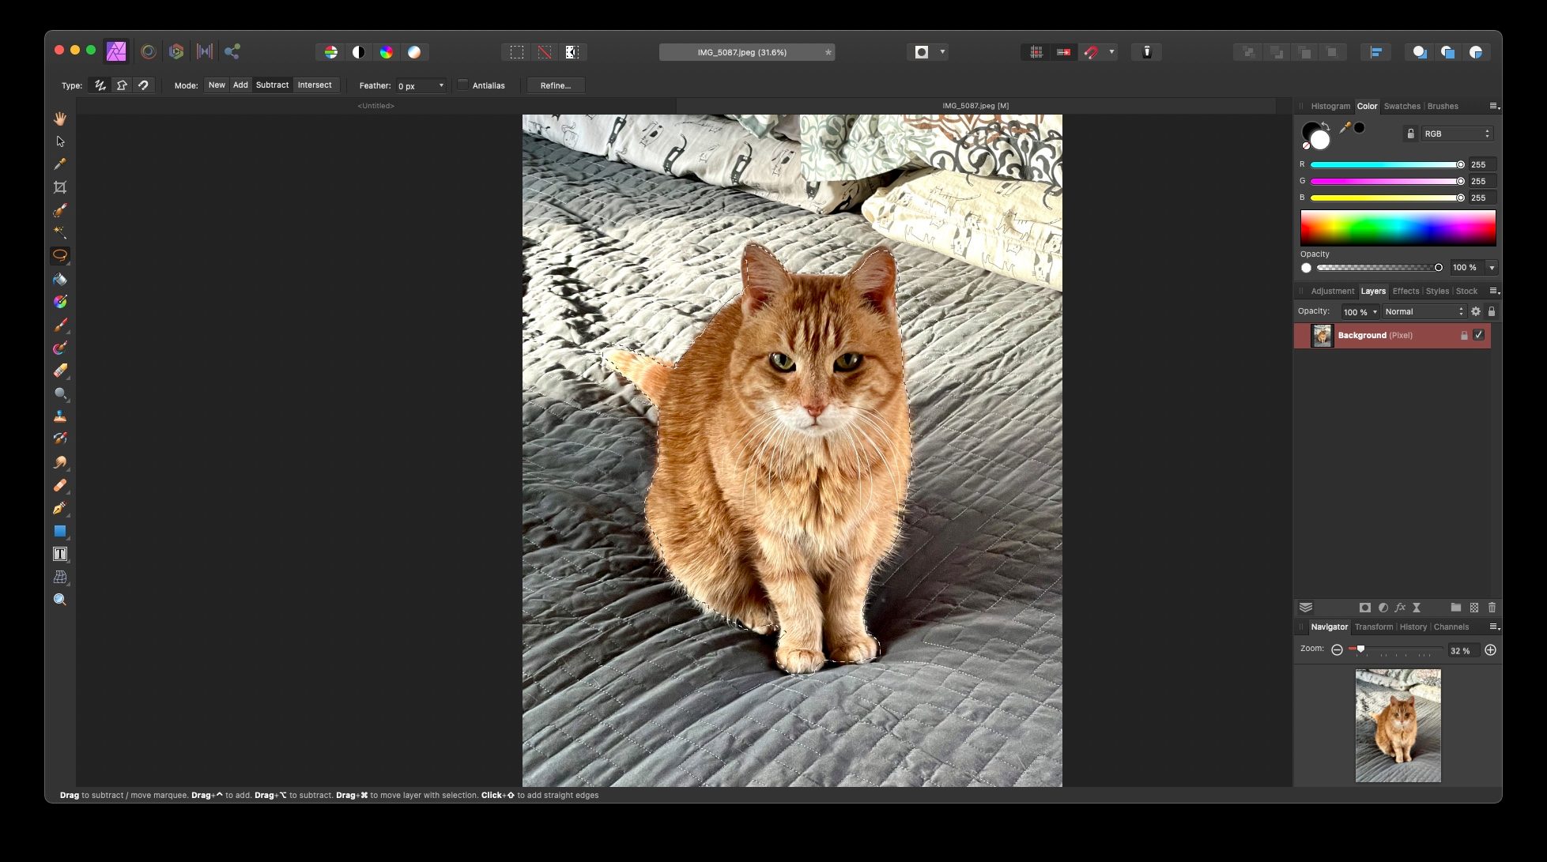Screen dimensions: 1547x862
Task: Open the Assistant options icon
Action: click(x=1147, y=52)
